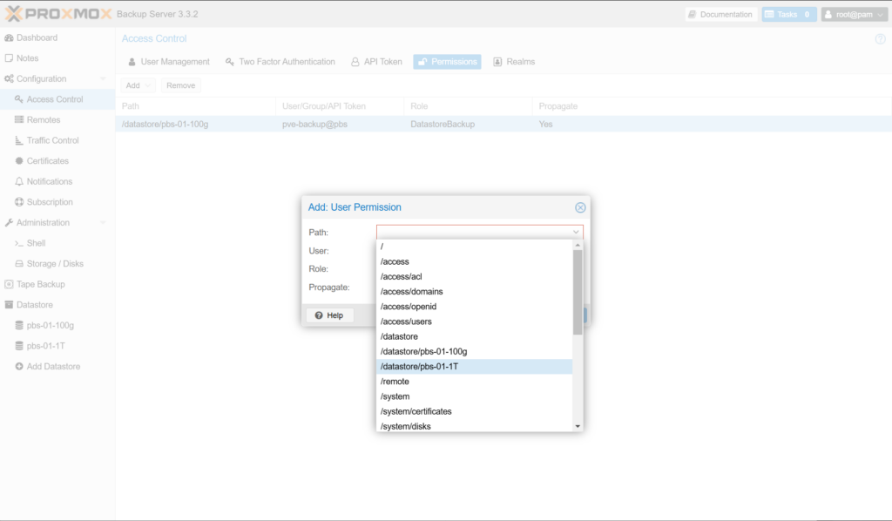
Task: Close the Add User Permission dialog
Action: [x=580, y=207]
